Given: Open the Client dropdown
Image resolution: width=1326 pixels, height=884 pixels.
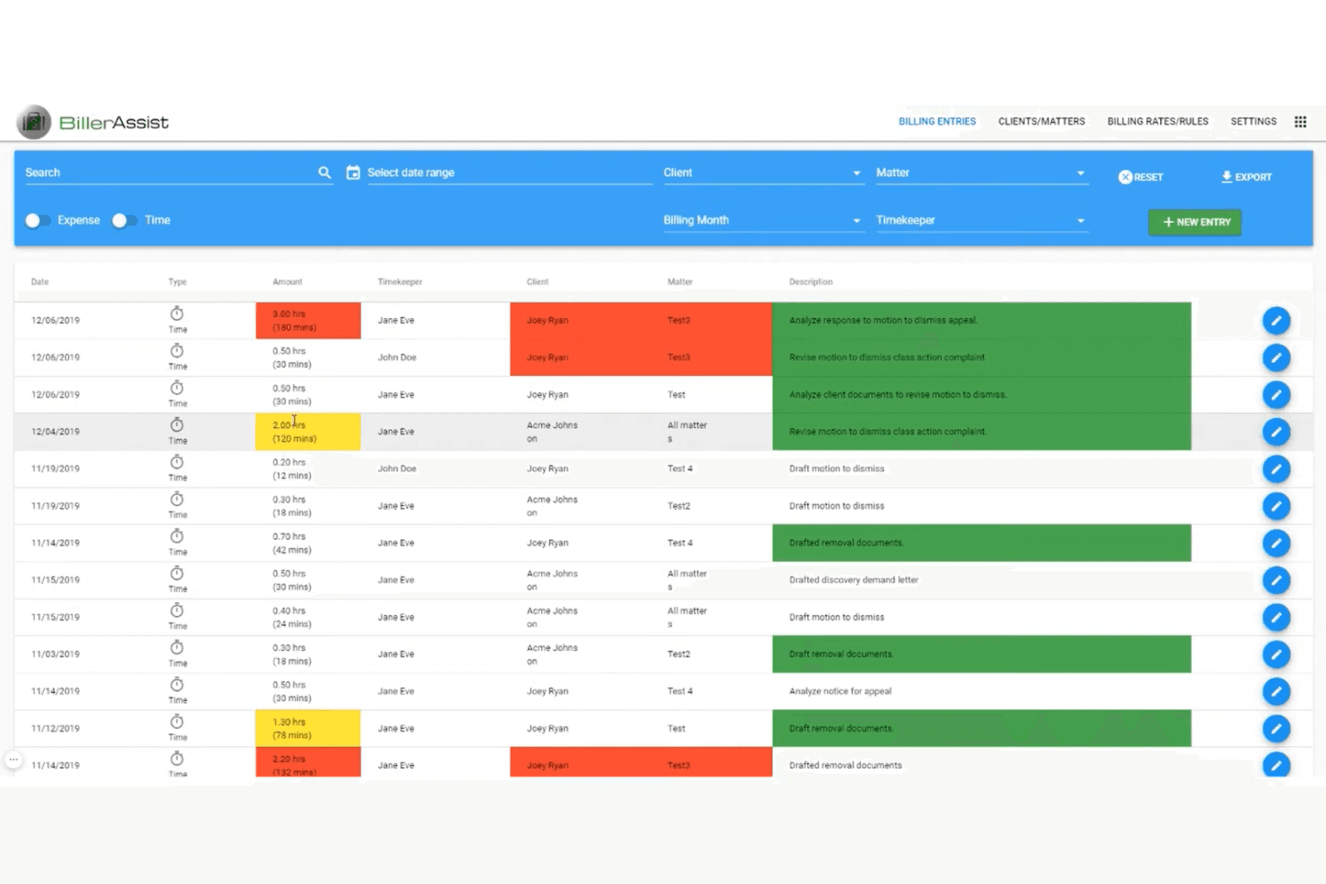Looking at the screenshot, I should [x=763, y=173].
